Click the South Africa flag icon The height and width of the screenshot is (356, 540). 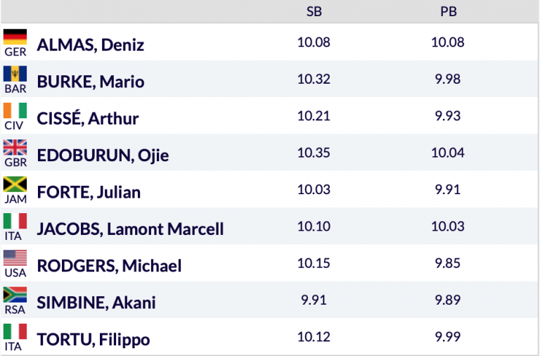point(15,295)
